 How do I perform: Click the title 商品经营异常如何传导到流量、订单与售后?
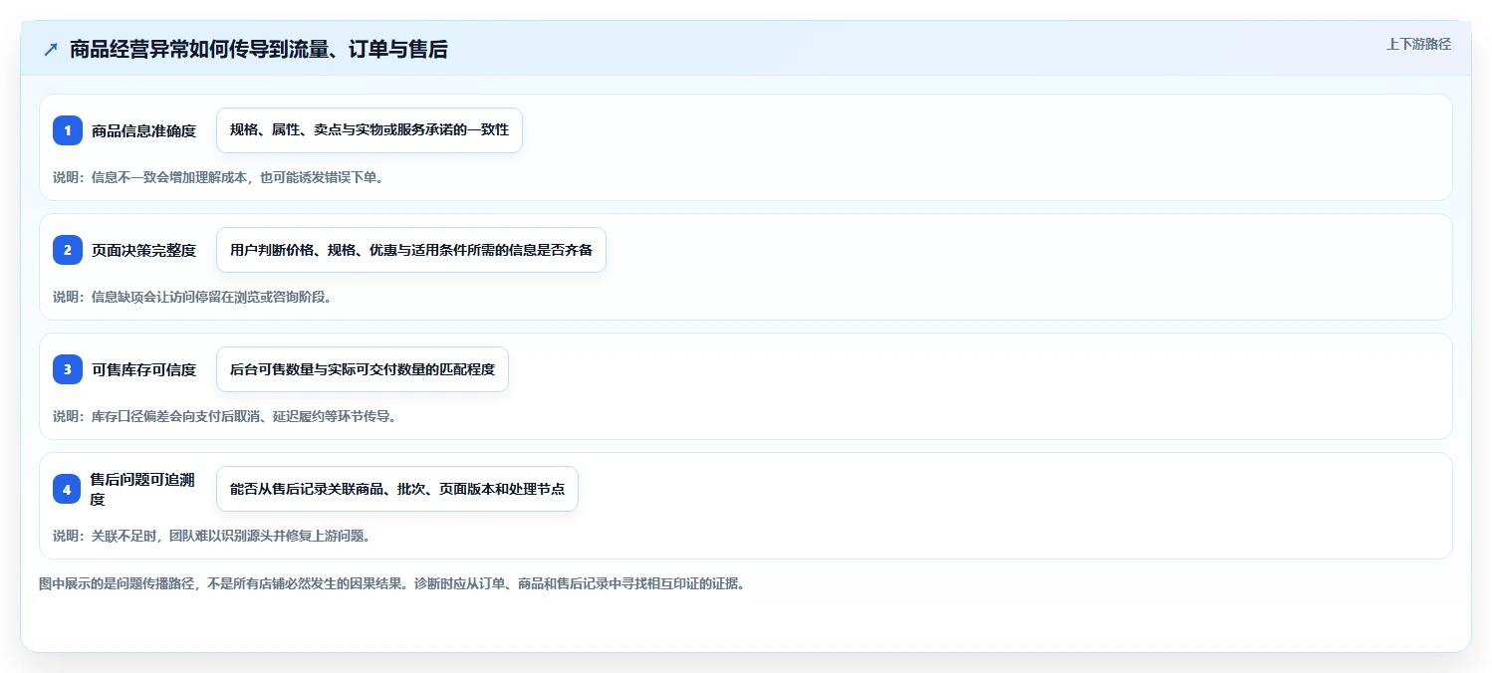pyautogui.click(x=259, y=49)
